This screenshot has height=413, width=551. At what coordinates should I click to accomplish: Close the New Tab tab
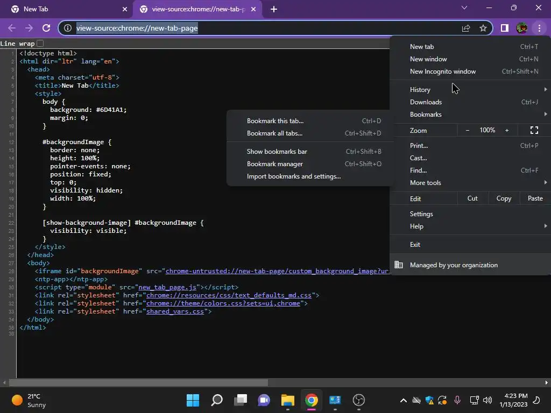point(125,9)
